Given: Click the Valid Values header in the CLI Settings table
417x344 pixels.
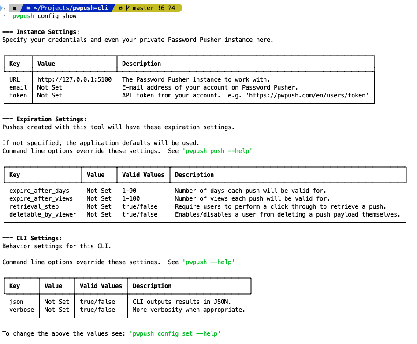Looking at the screenshot, I should 101,286.
